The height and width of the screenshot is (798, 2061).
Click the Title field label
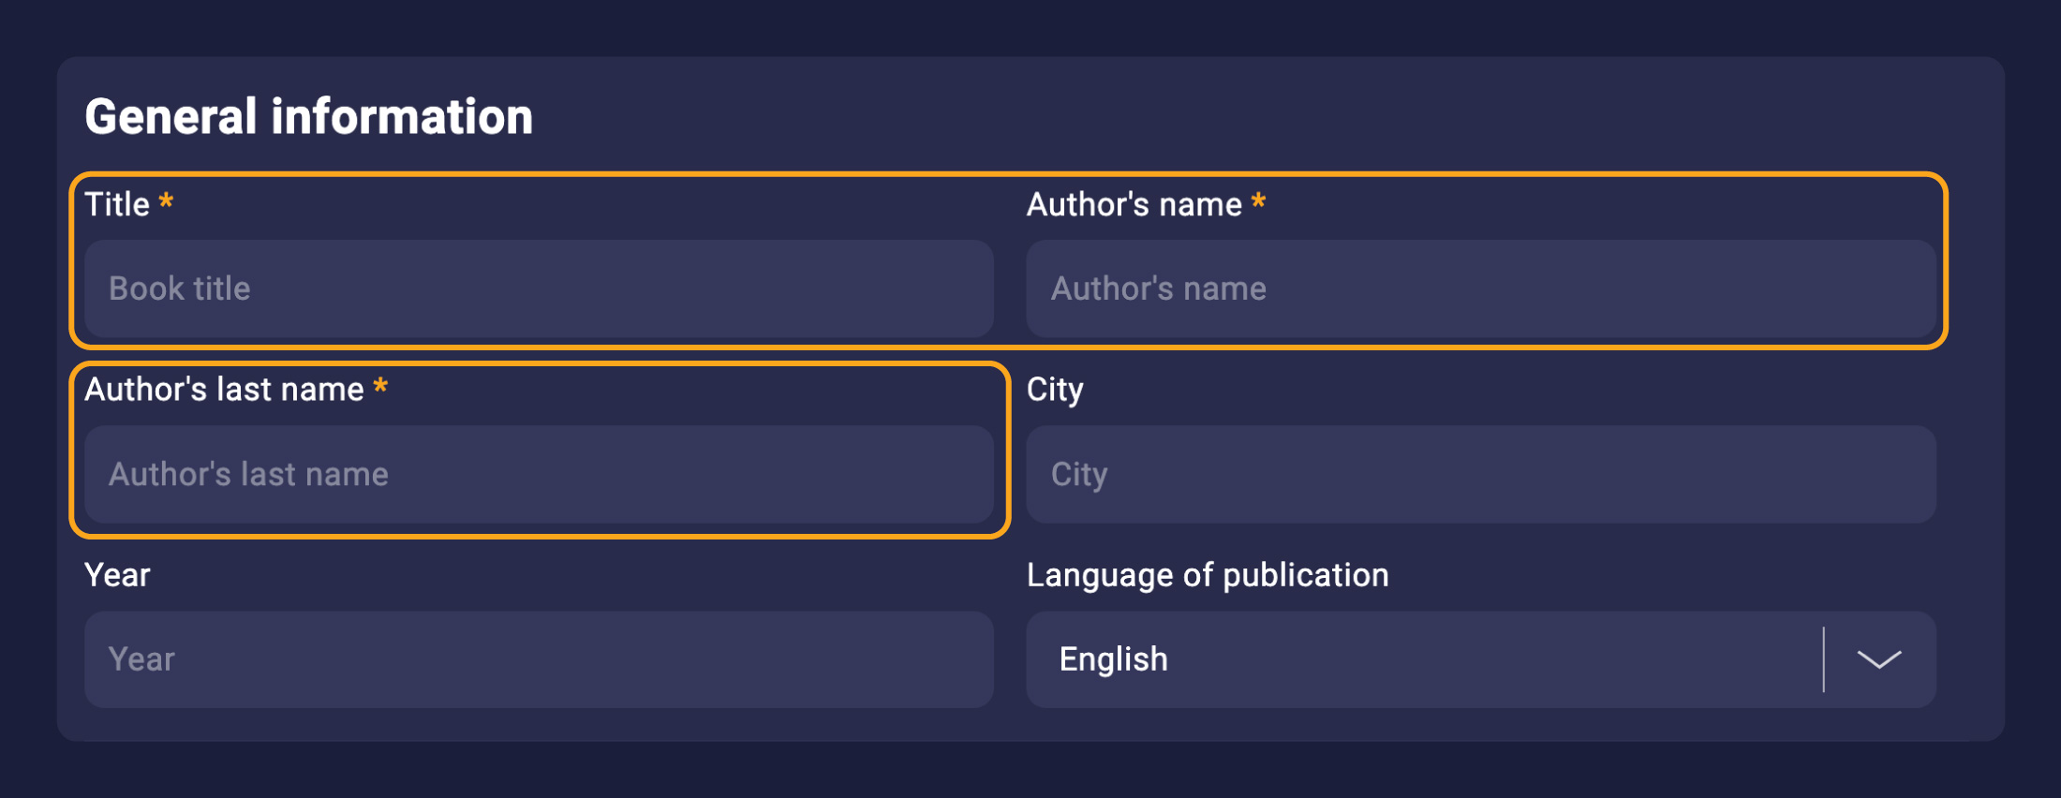tap(117, 204)
